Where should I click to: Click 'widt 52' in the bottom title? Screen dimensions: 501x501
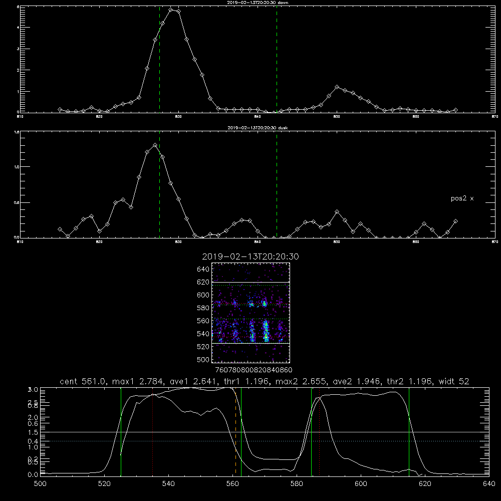[454, 381]
